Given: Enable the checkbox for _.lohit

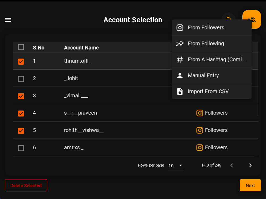Looking at the screenshot, I should [21, 79].
